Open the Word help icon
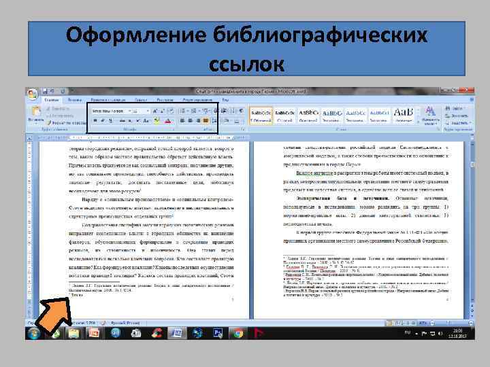The width and height of the screenshot is (490, 367). point(471,100)
